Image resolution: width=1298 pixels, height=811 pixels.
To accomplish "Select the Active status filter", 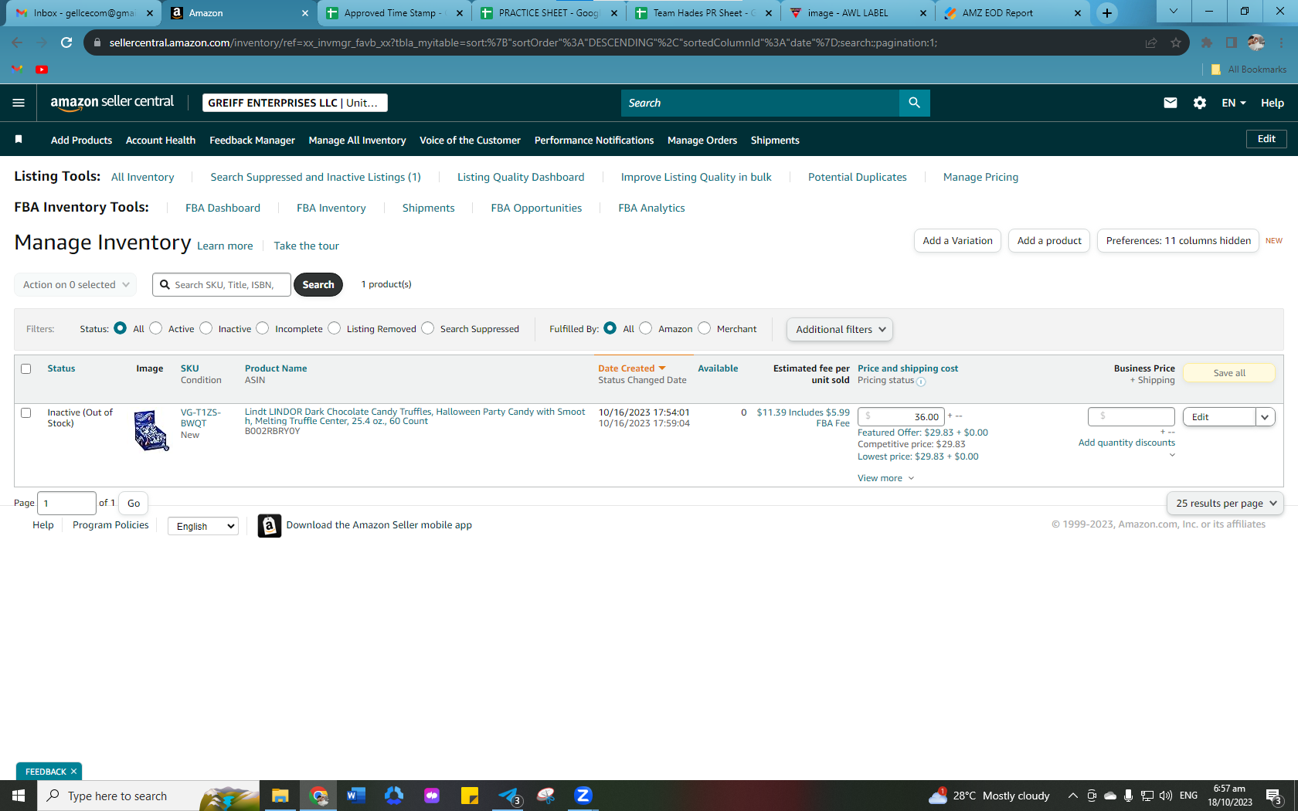I will pyautogui.click(x=156, y=328).
